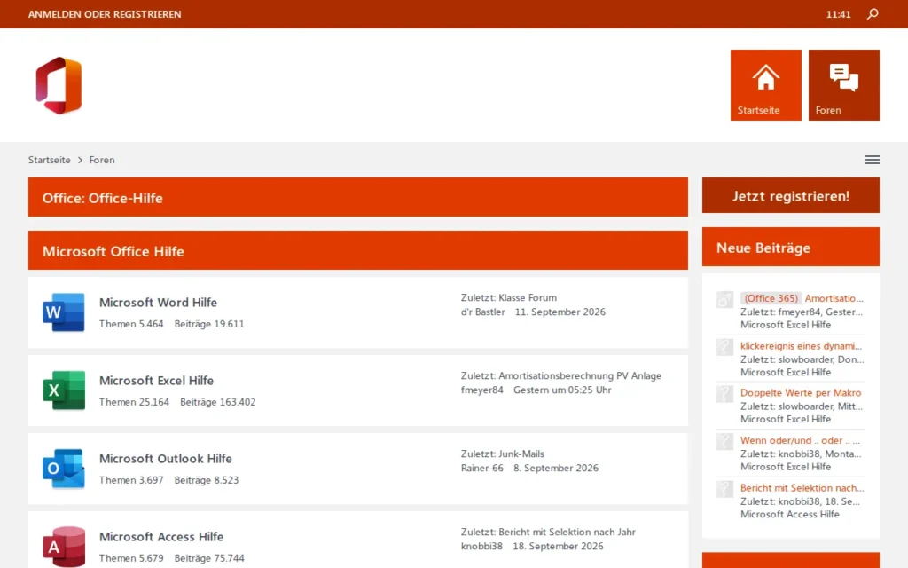The width and height of the screenshot is (908, 568).
Task: Open sidebar post Doppelte Werte per Makro
Action: click(801, 392)
